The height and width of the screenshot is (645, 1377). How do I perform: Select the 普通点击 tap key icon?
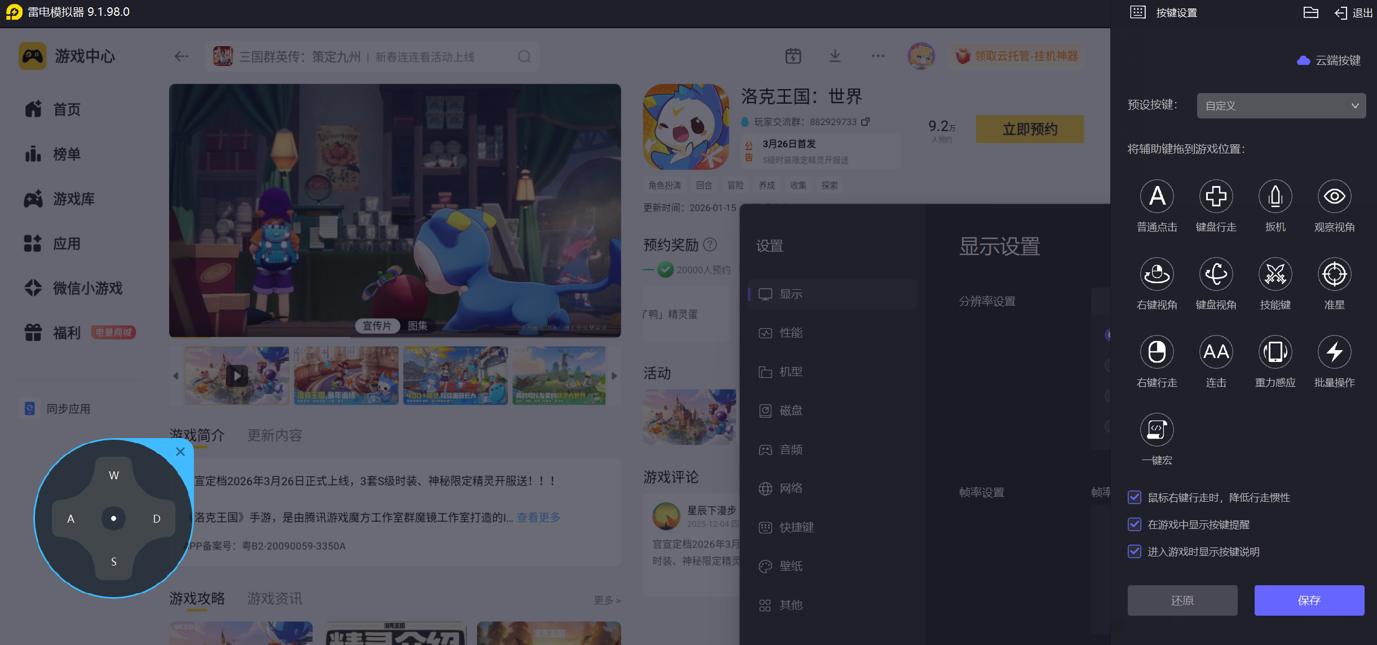(1157, 197)
